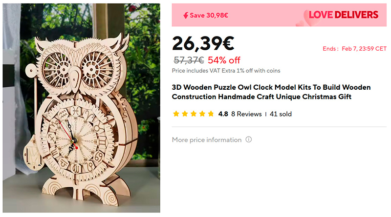The height and width of the screenshot is (217, 391).
Task: Open the 8 Reviews link
Action: point(246,114)
